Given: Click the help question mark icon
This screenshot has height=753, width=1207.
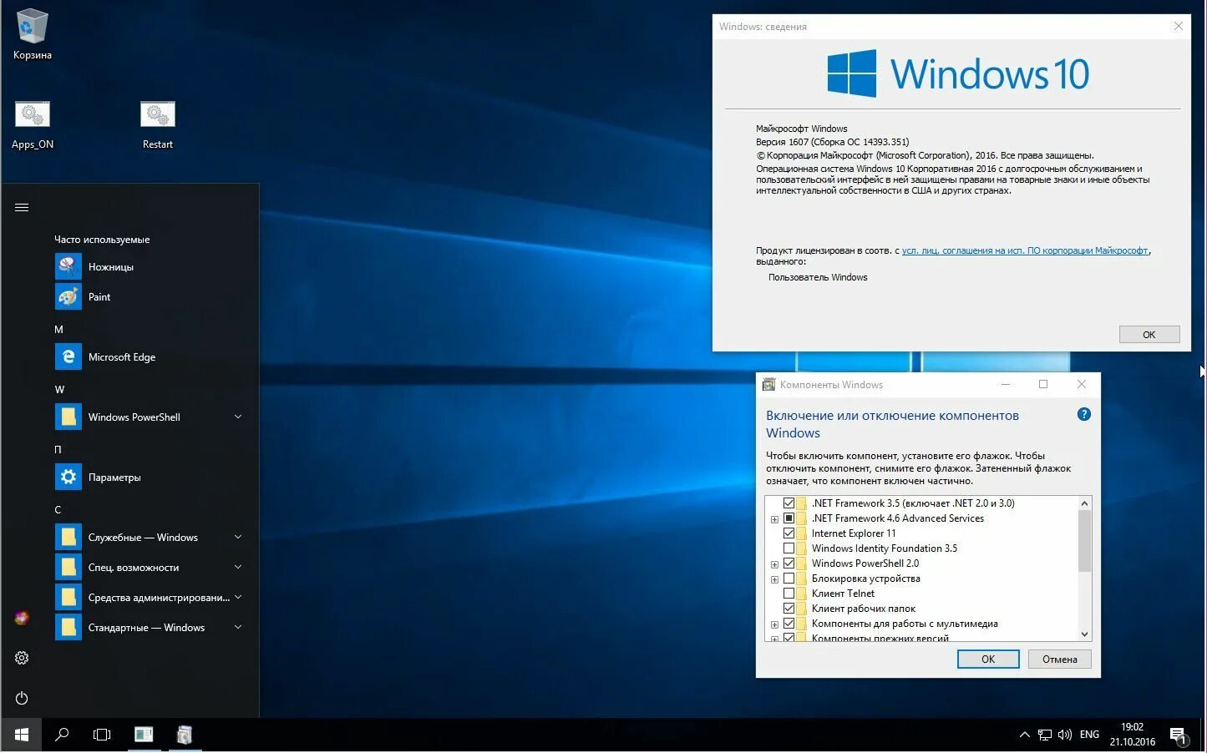Looking at the screenshot, I should tap(1084, 414).
